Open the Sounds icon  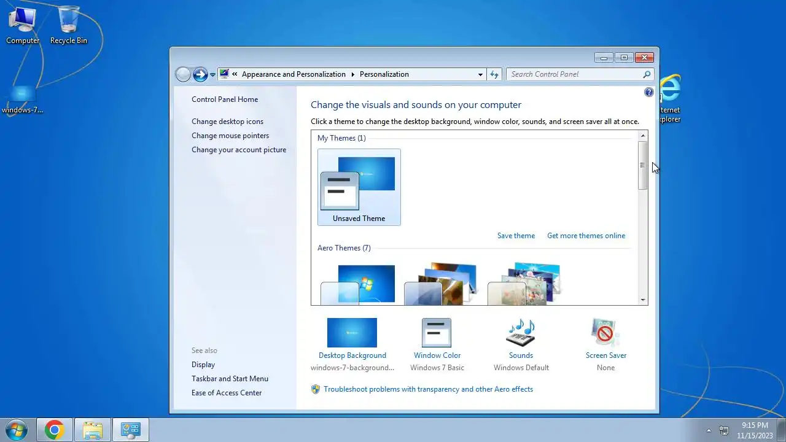(x=521, y=333)
